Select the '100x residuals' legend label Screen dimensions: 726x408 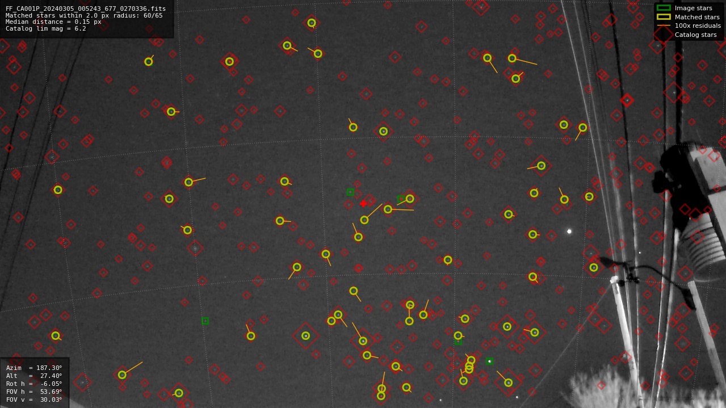pos(698,26)
